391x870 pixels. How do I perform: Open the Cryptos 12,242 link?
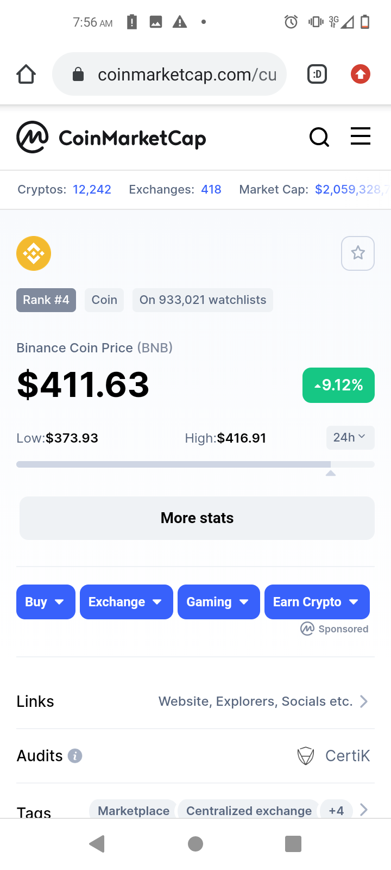92,189
